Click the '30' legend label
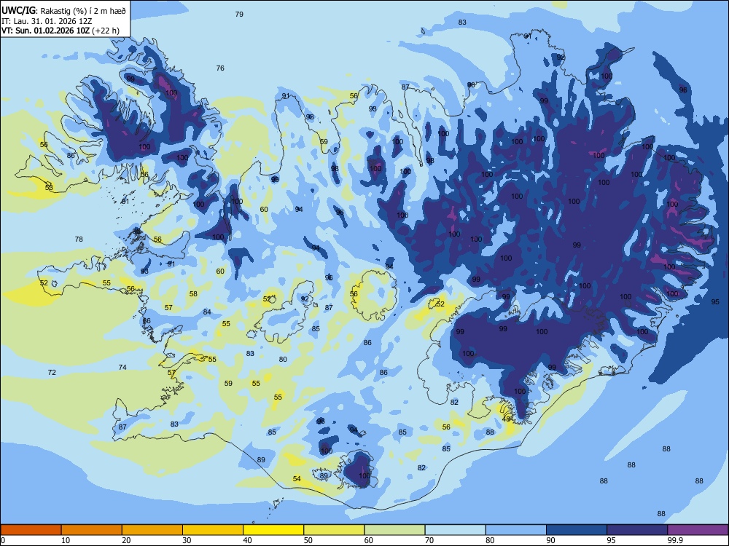This screenshot has width=729, height=546. coord(187,540)
